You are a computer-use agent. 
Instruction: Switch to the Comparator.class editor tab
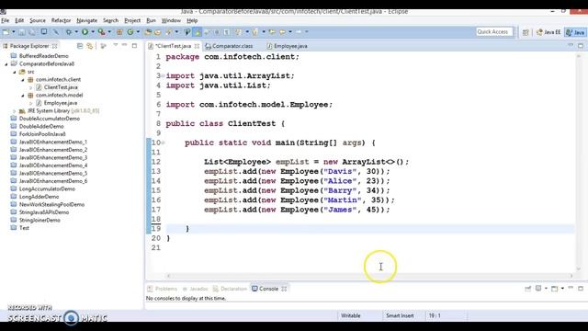coord(229,46)
